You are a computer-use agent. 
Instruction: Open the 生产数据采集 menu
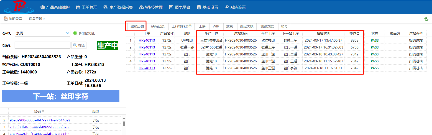tap(118, 7)
